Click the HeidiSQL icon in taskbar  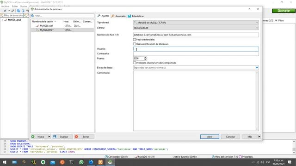pyautogui.click(x=110, y=162)
